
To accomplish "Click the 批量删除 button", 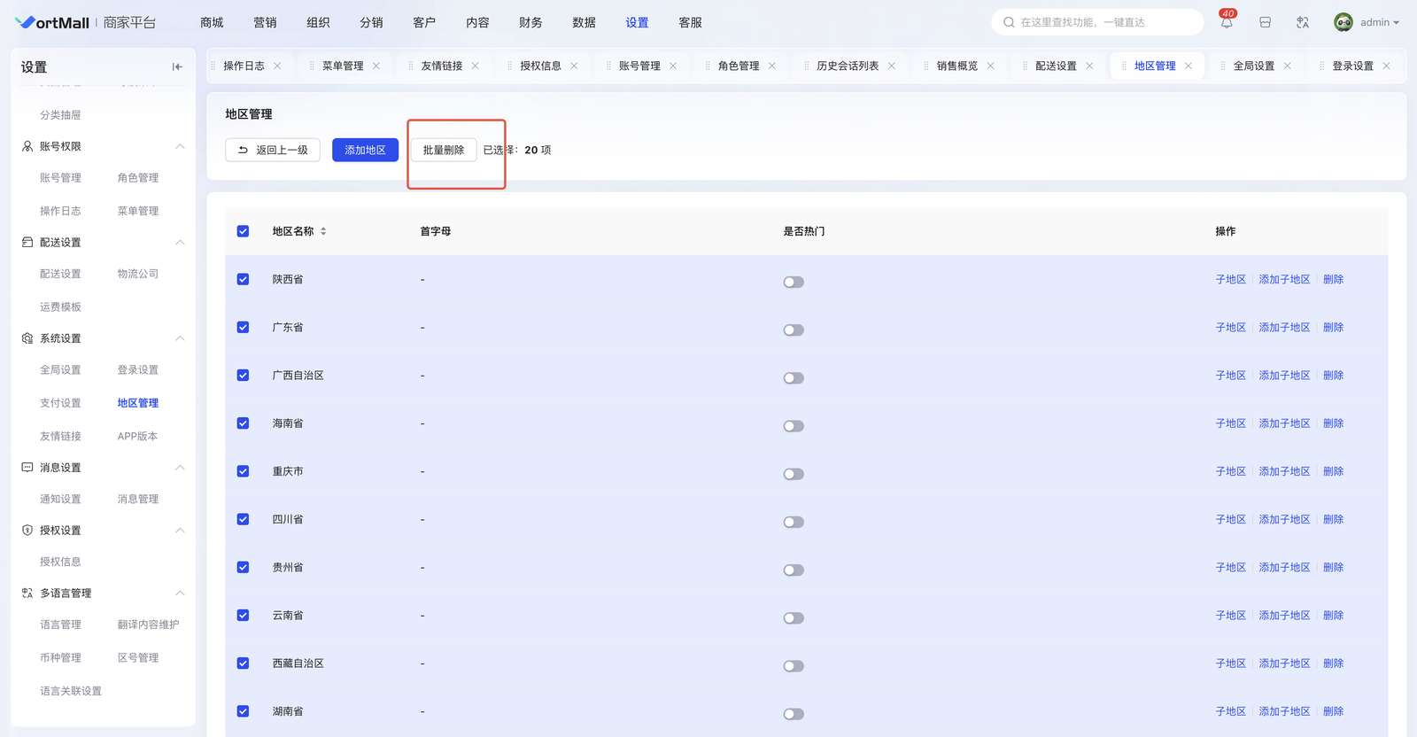I will tap(444, 151).
